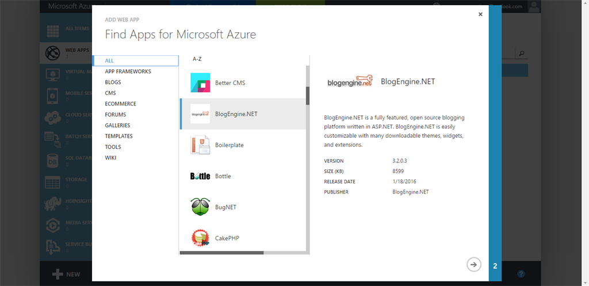This screenshot has width=589, height=286.
Task: Click the step 2 indicator on blue strip
Action: (x=495, y=266)
